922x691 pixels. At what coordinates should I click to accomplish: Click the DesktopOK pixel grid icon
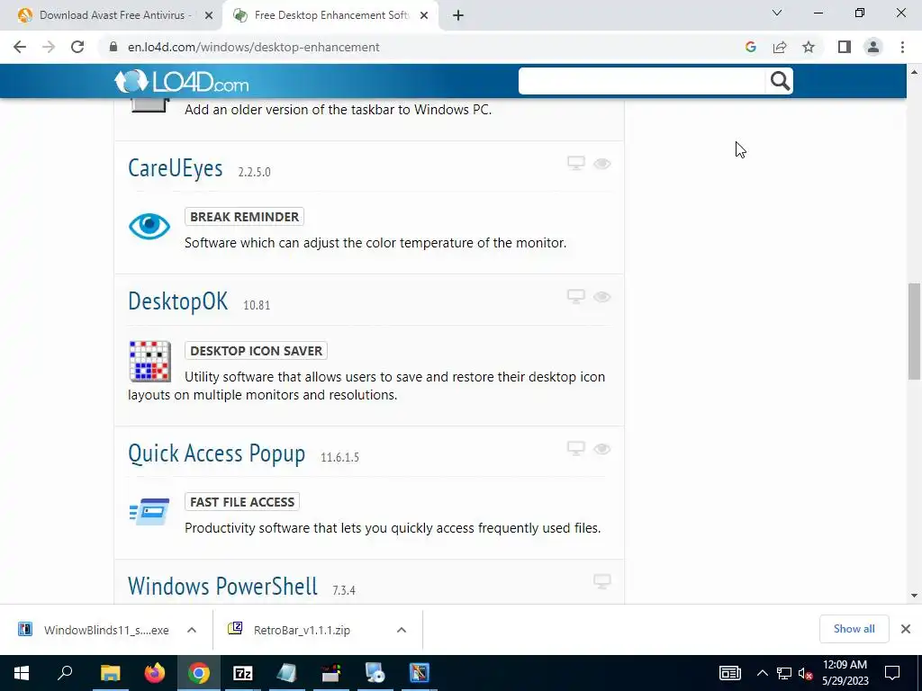coord(150,362)
